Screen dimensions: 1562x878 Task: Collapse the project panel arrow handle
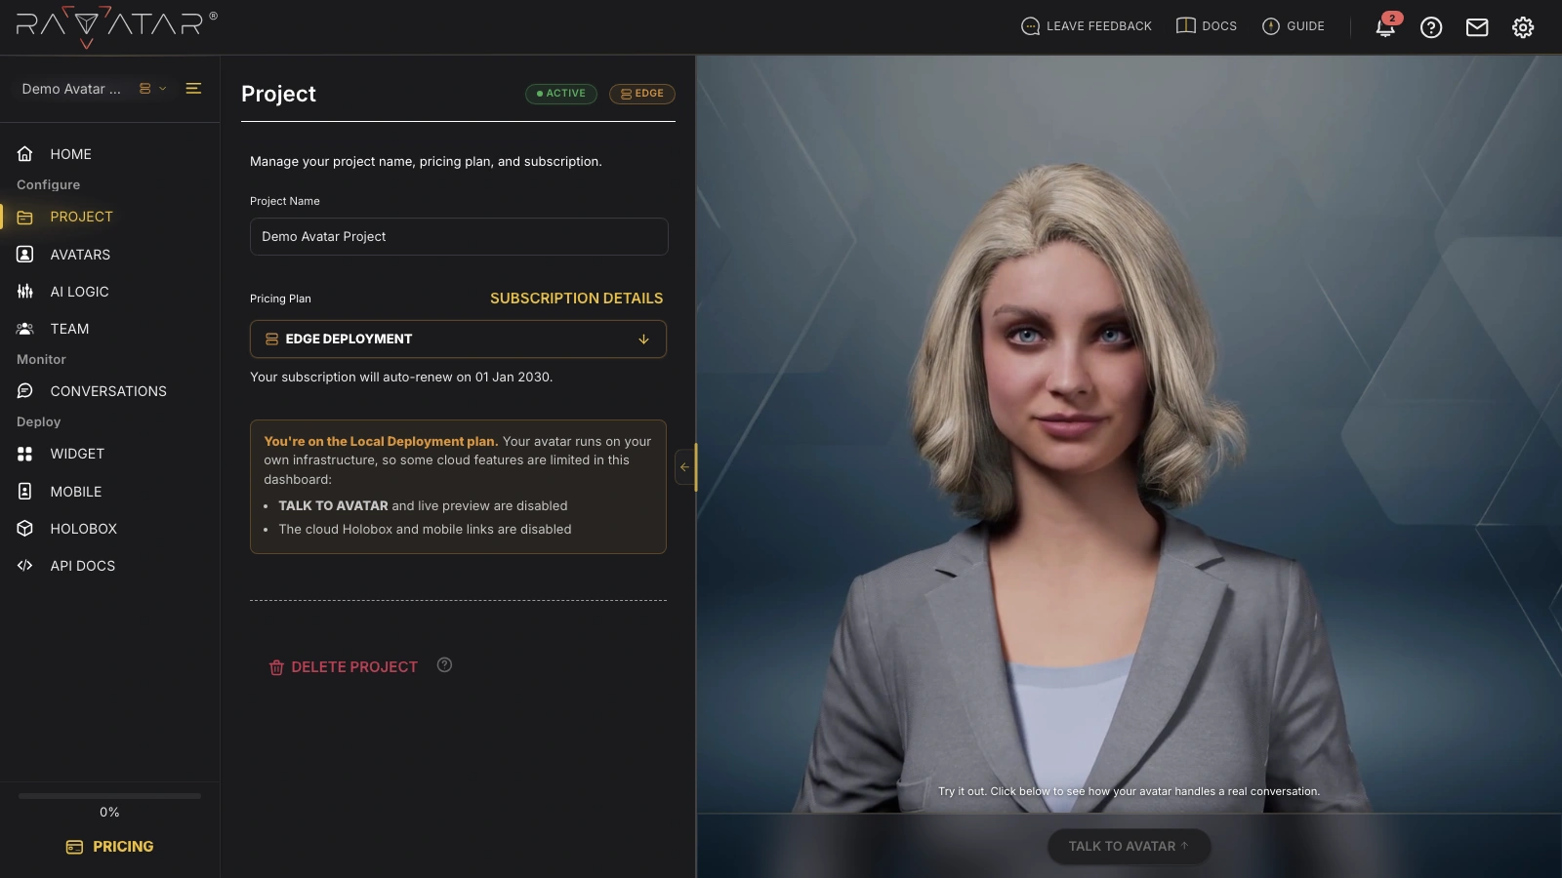pos(684,467)
